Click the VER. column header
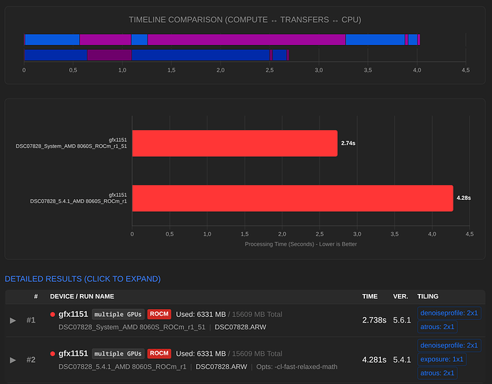This screenshot has height=384, width=492. [x=401, y=296]
